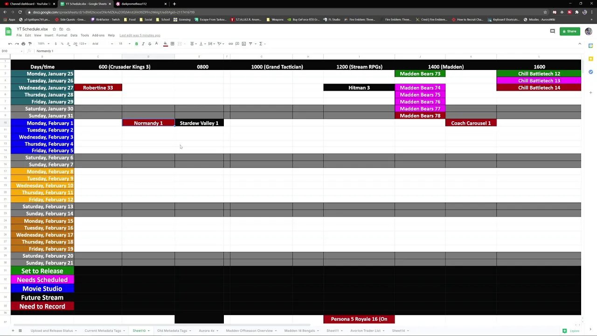Click the Create a filter icon

pos(250,44)
